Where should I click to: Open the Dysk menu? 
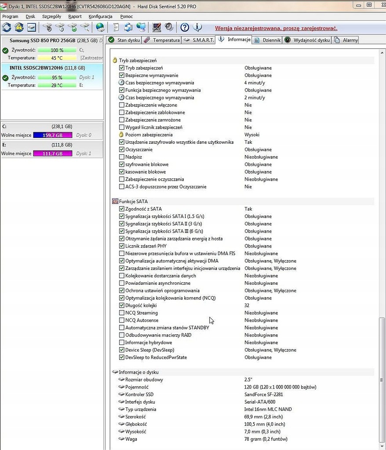[x=30, y=17]
